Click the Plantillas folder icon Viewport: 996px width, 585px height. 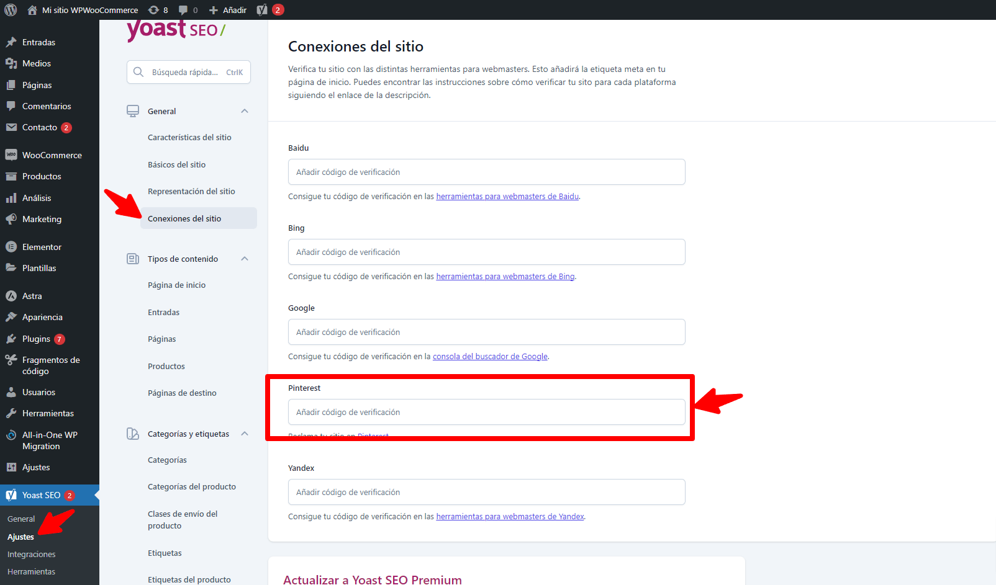[x=11, y=268]
